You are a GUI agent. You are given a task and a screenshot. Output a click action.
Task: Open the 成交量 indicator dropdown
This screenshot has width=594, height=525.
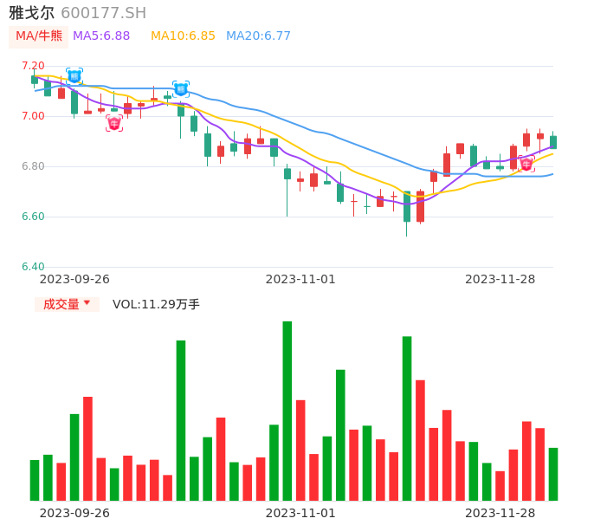coord(67,304)
